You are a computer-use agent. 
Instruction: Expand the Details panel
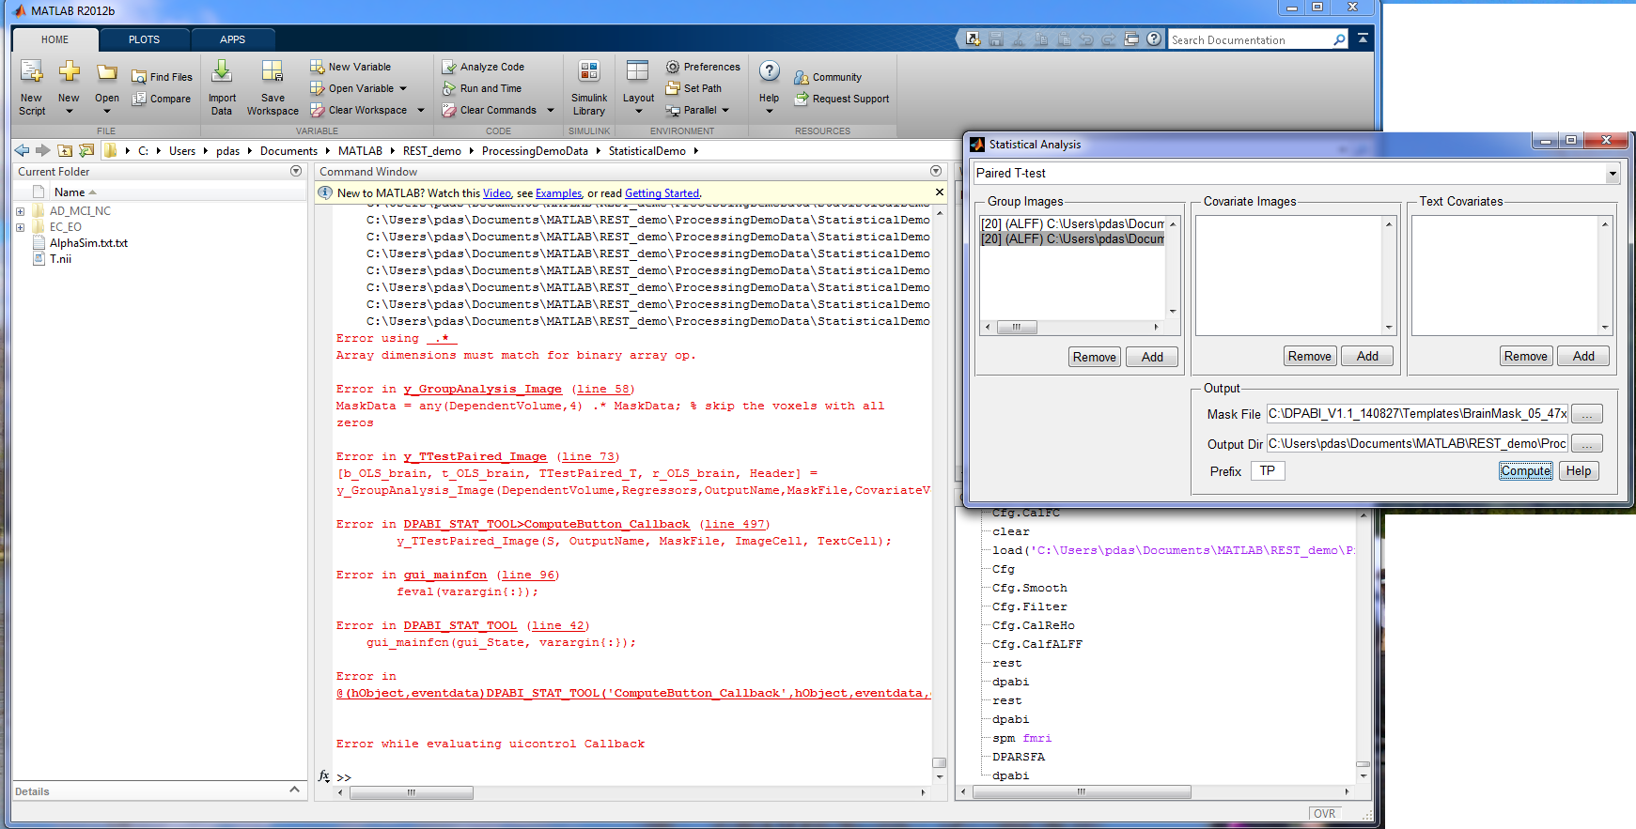[x=294, y=791]
